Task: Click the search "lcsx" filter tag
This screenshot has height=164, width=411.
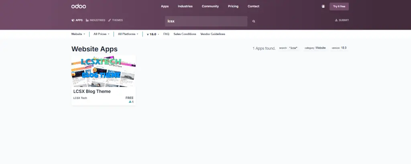Action: pos(288,48)
